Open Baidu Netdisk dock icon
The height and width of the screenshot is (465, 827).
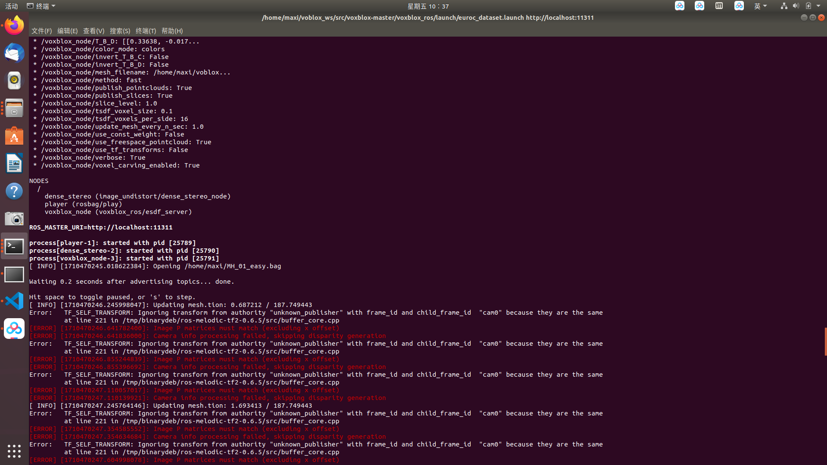14,329
